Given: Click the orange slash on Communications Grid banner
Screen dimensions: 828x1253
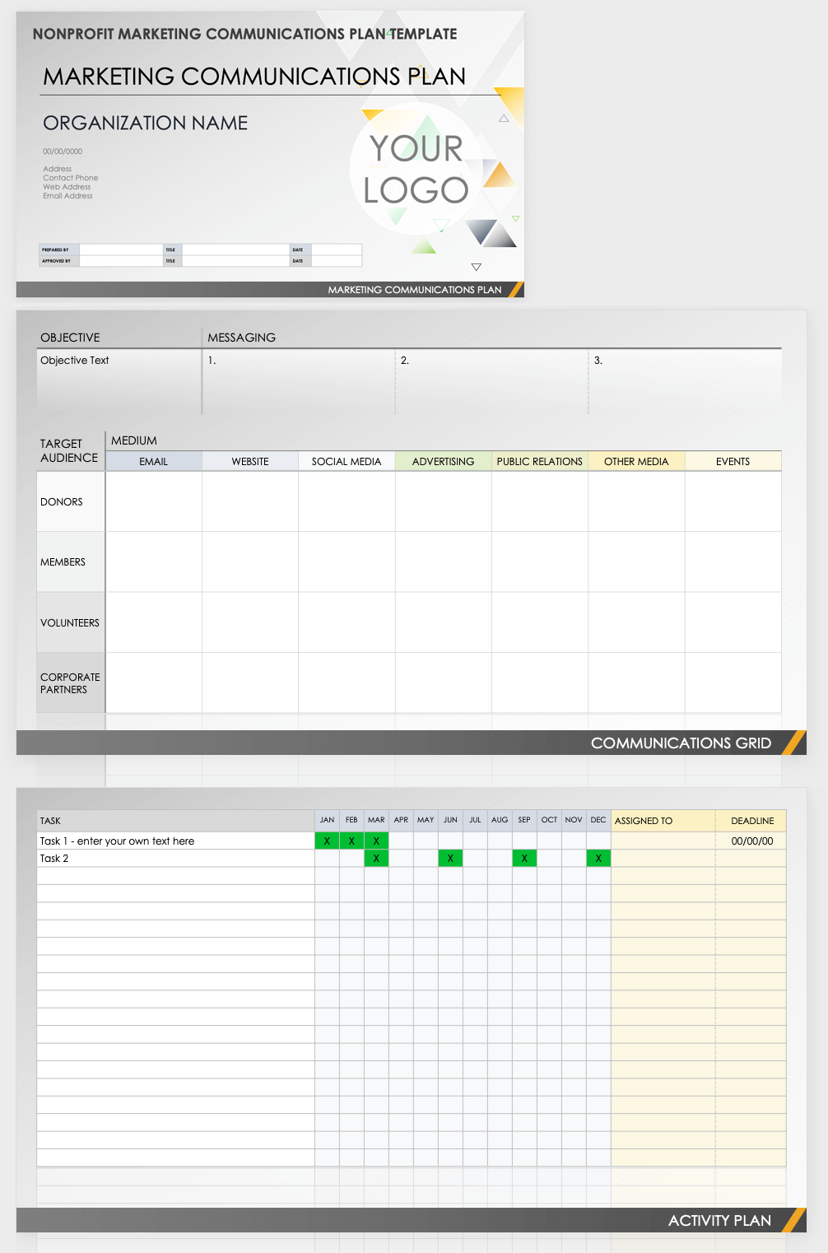Looking at the screenshot, I should tap(793, 743).
